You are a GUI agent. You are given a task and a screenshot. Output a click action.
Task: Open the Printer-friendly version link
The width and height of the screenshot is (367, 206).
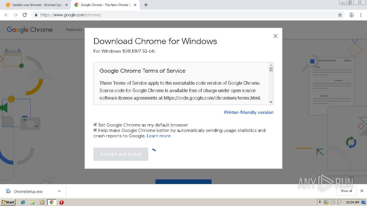click(x=249, y=112)
